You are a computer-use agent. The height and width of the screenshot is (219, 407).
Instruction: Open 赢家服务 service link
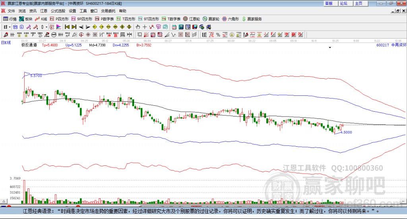pos(252,19)
